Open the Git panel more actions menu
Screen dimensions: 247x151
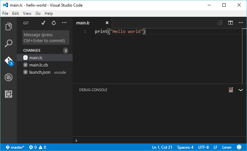click(x=64, y=23)
